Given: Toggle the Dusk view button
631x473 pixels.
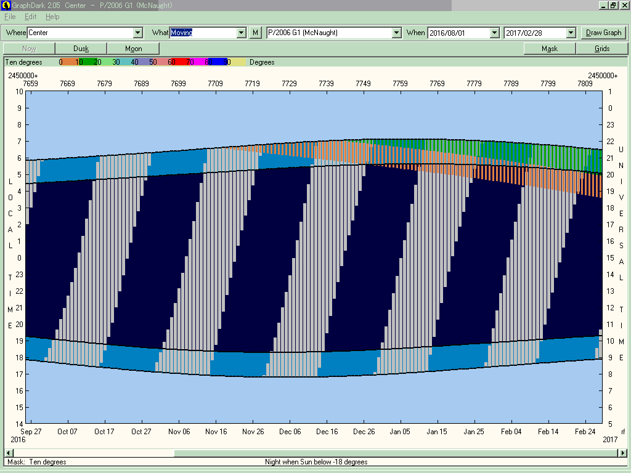Looking at the screenshot, I should 81,49.
